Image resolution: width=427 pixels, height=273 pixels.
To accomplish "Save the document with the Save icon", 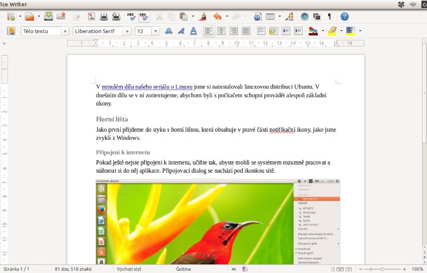I will pos(49,16).
